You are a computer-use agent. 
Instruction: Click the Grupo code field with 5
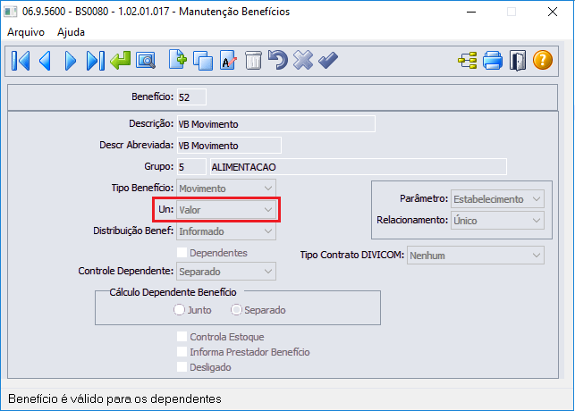pyautogui.click(x=191, y=167)
